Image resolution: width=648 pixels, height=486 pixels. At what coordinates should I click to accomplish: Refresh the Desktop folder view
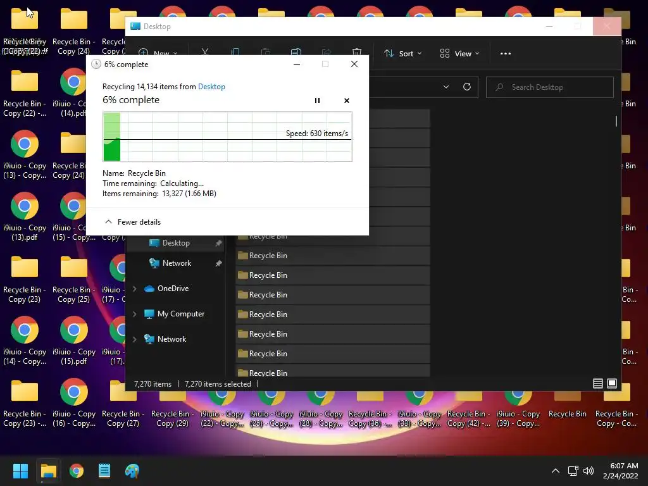tap(467, 87)
